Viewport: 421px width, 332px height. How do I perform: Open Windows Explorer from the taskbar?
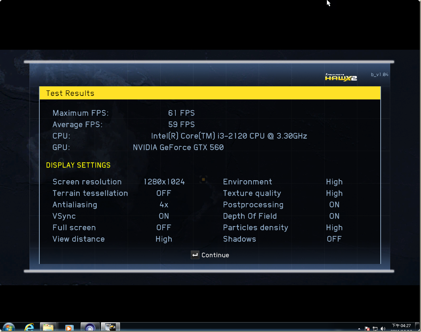[48, 327]
